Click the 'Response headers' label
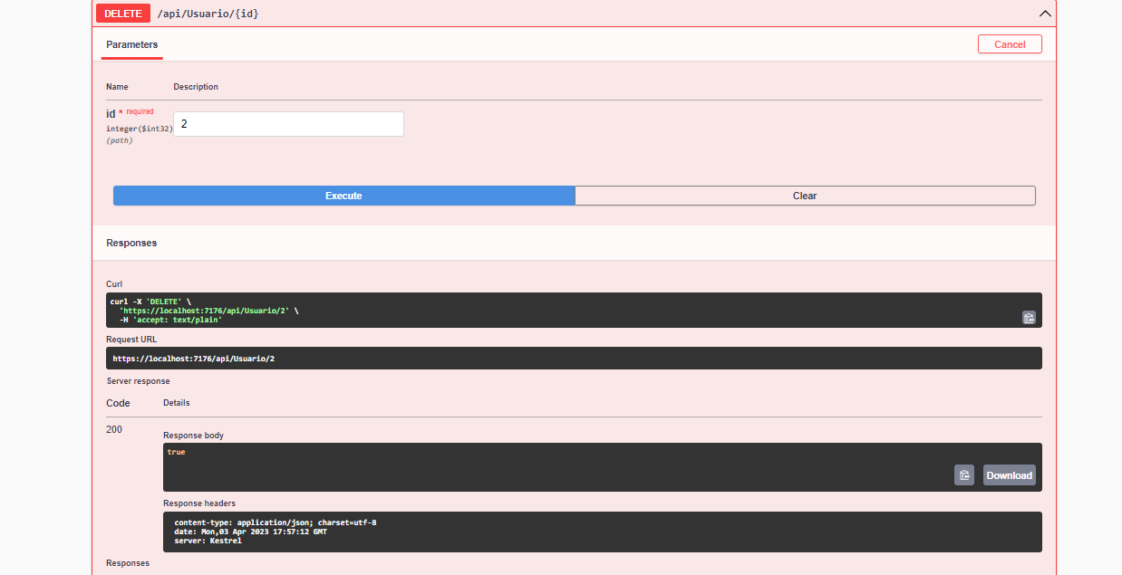This screenshot has height=575, width=1122. (199, 503)
